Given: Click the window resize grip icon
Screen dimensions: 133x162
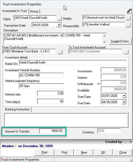Looking at the screenshot, I should pyautogui.click(x=131, y=160).
